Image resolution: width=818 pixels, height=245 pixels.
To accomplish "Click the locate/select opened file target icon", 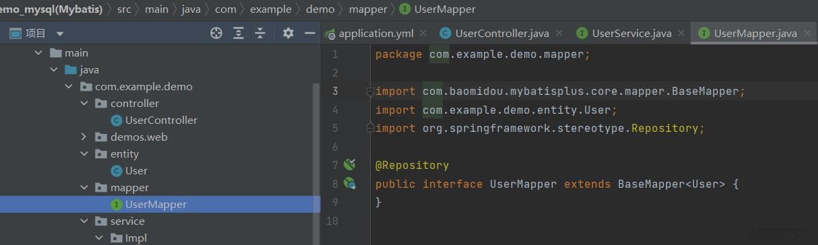I will [216, 33].
